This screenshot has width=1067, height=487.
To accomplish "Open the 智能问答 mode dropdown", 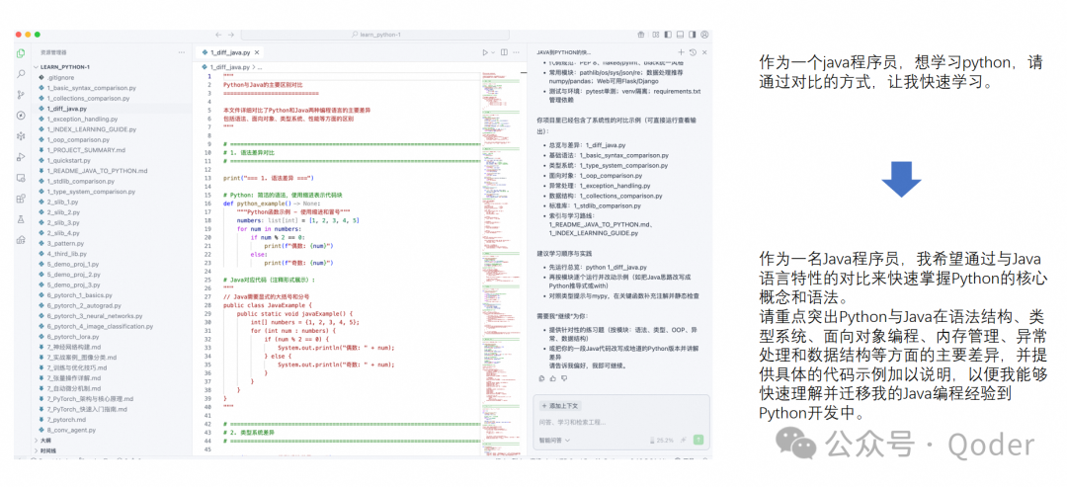I will point(554,440).
